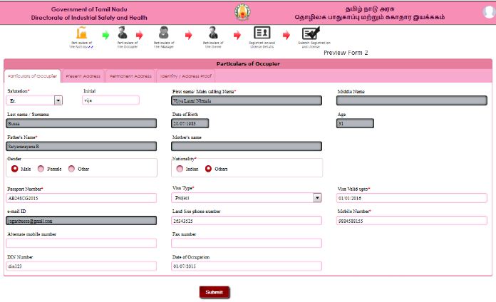Image resolution: width=496 pixels, height=302 pixels.
Task: Click the Date of Birth field
Action: click(190, 123)
